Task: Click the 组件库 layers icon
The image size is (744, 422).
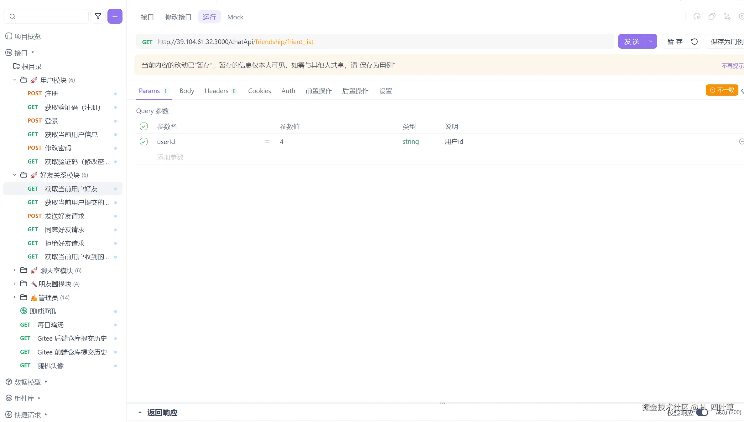Action: 9,398
